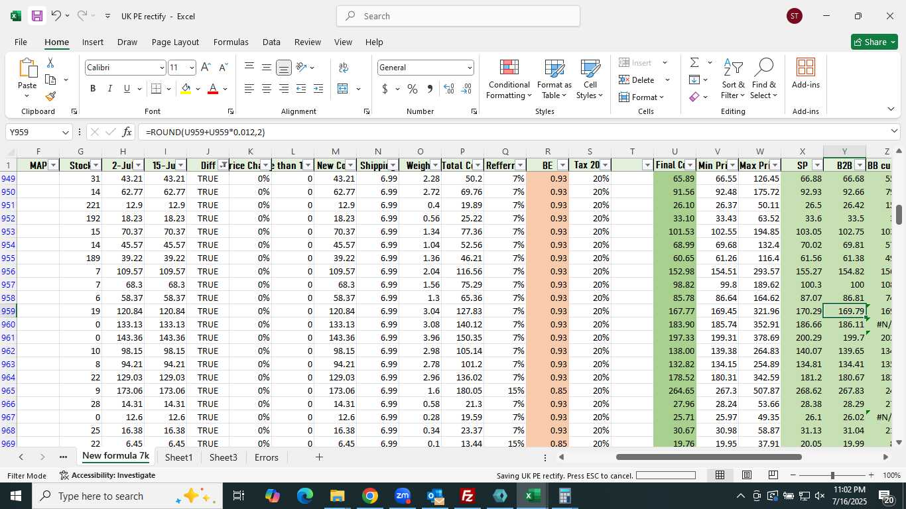Screen dimensions: 906x509
Task: Click the Increase Decimal icon
Action: coord(449,89)
